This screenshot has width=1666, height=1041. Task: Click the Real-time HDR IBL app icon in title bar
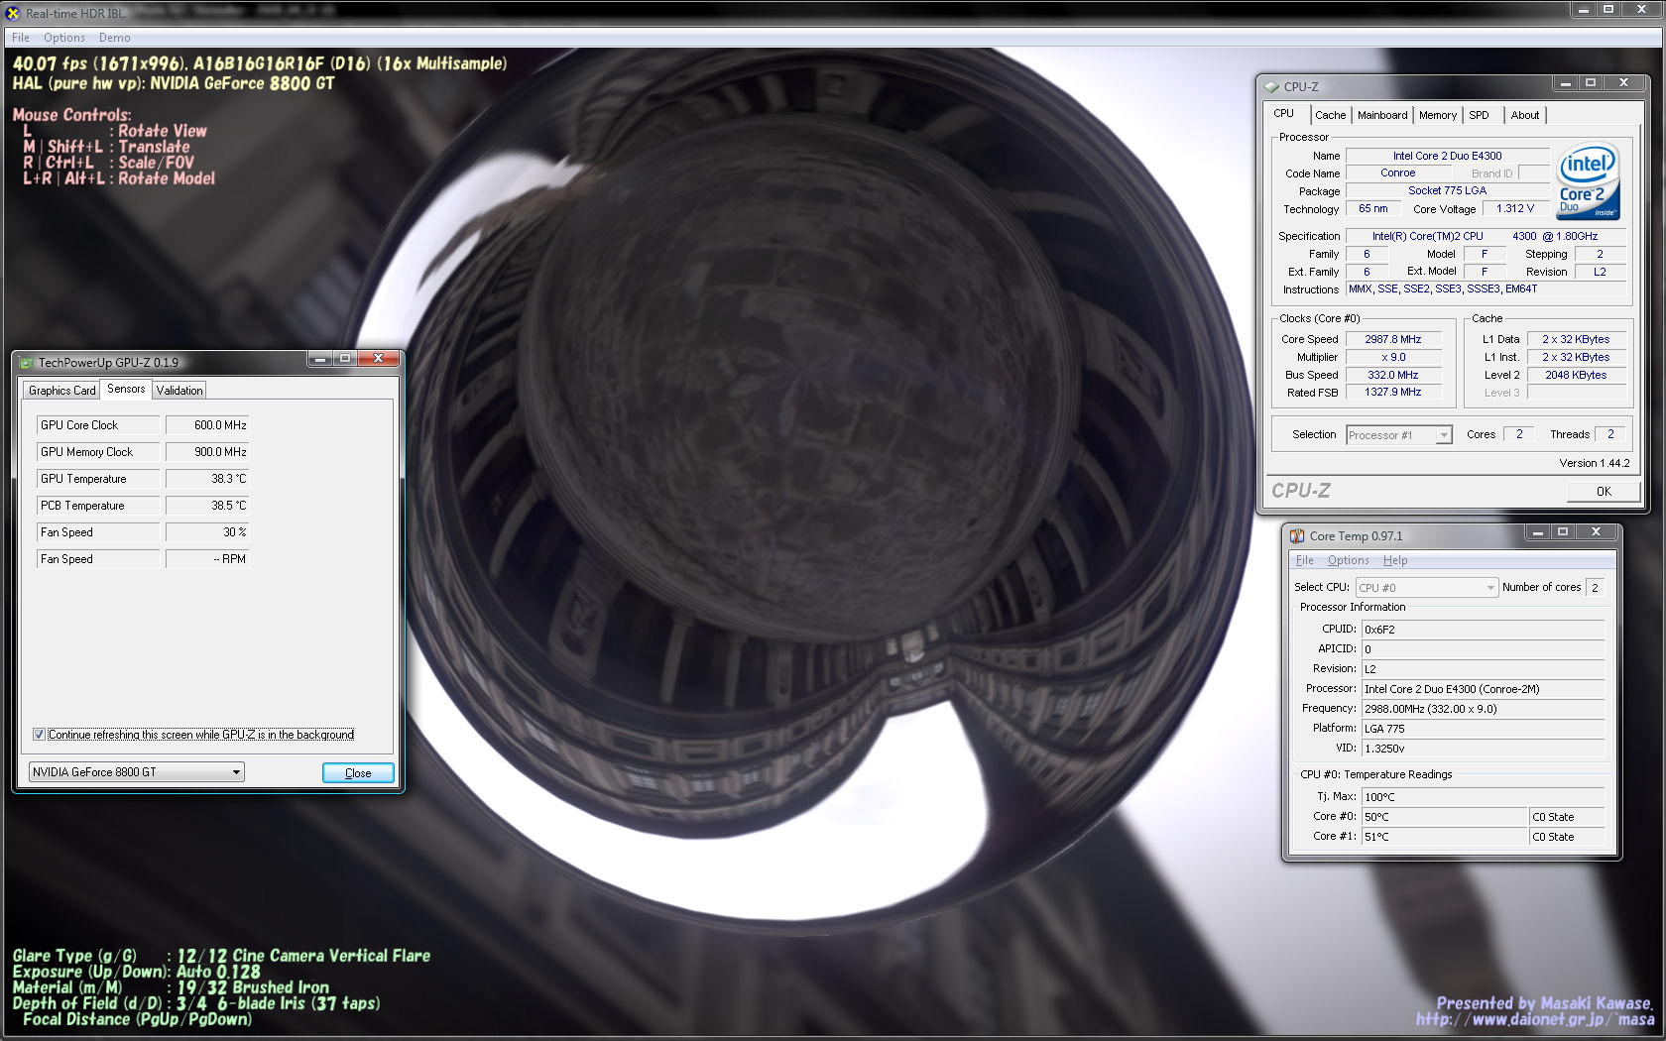click(x=13, y=13)
